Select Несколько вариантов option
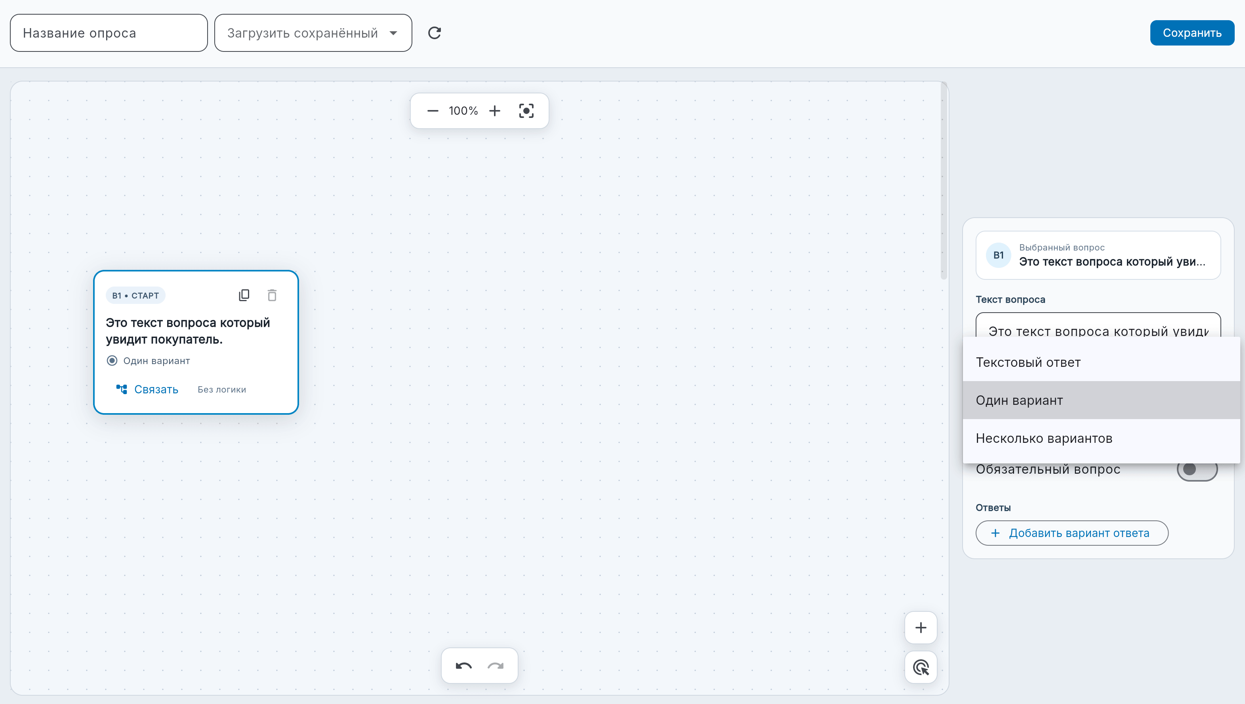 click(1101, 438)
